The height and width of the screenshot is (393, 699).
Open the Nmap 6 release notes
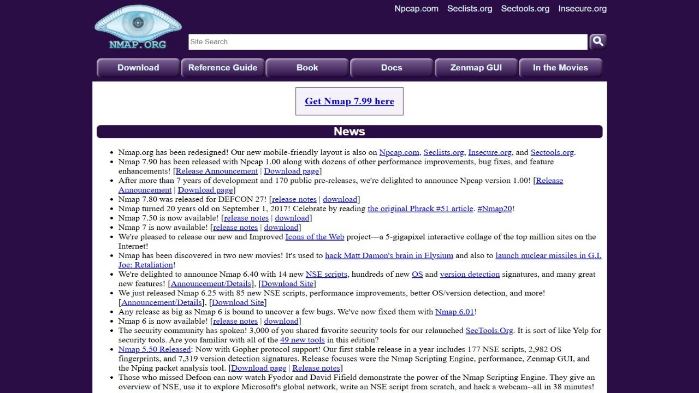coord(235,321)
